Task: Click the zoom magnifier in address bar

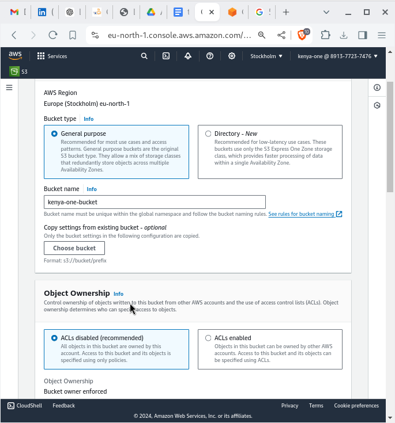Action: pos(262,35)
